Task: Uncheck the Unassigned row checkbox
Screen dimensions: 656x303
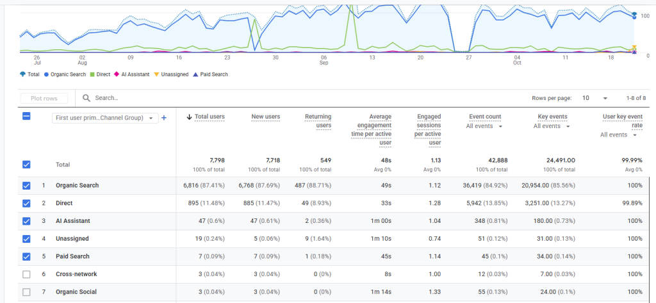Action: [x=26, y=238]
